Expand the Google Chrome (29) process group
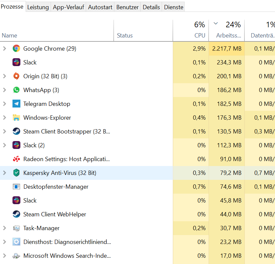The width and height of the screenshot is (275, 264). [5, 48]
